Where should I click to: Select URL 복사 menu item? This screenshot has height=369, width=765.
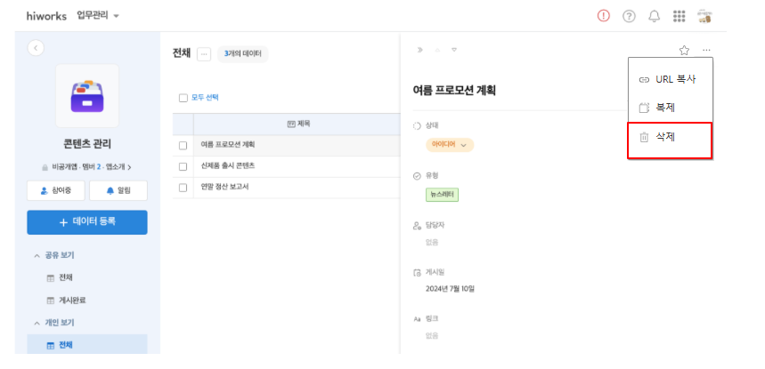669,79
